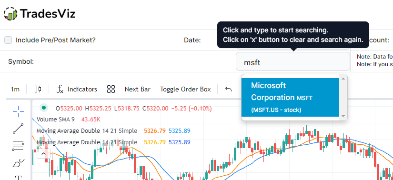Open the 1m timeframe dropdown
Viewport: 393px width, 180px height.
click(15, 89)
